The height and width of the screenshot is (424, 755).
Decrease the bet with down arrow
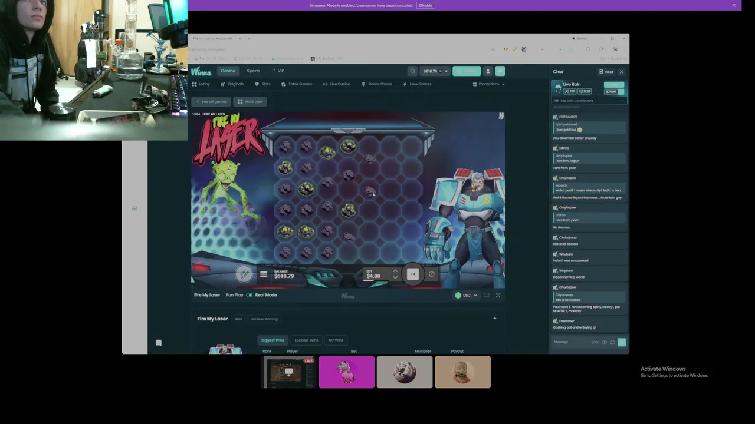[x=395, y=277]
